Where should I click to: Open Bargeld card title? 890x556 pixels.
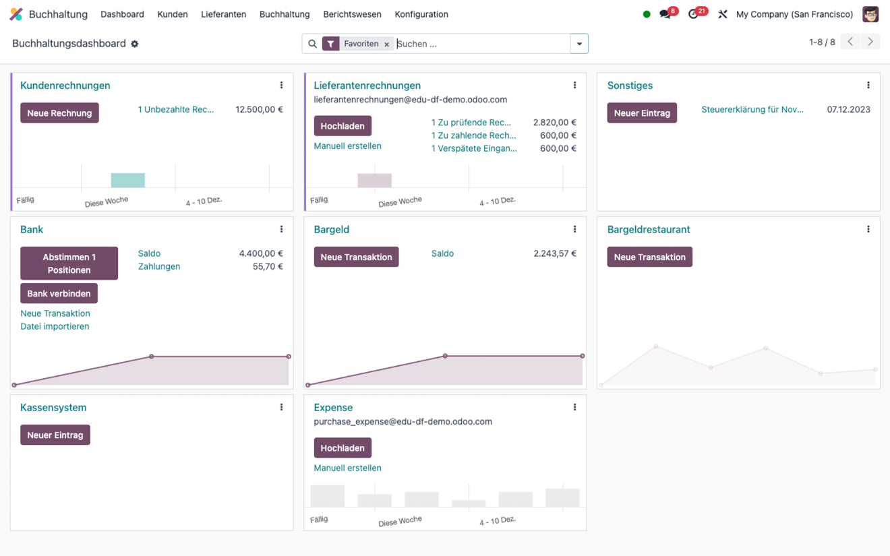pyautogui.click(x=331, y=230)
